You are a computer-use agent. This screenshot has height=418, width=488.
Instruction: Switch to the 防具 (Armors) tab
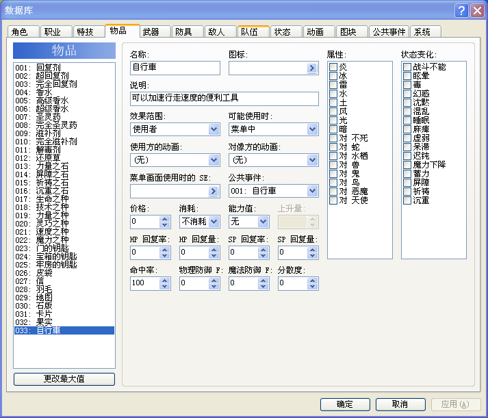pyautogui.click(x=188, y=31)
